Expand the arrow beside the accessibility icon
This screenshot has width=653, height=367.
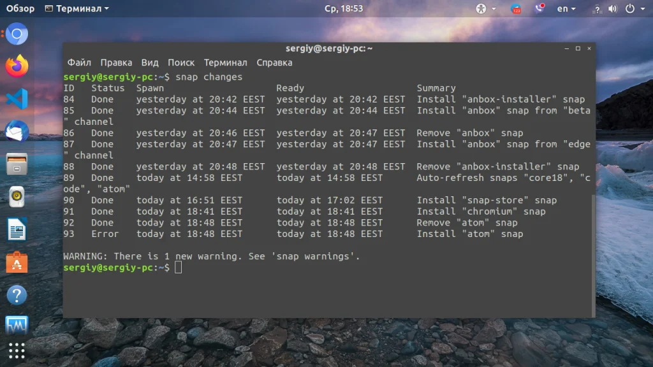(x=494, y=9)
